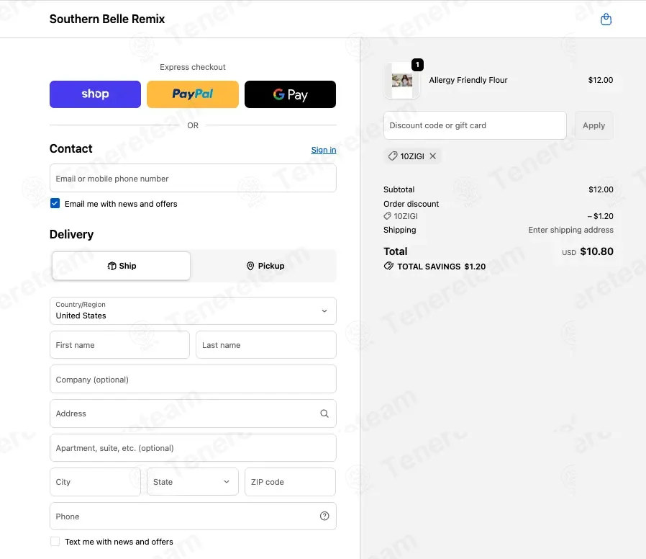
Task: Check Text me with news and offers
Action: [x=55, y=541]
